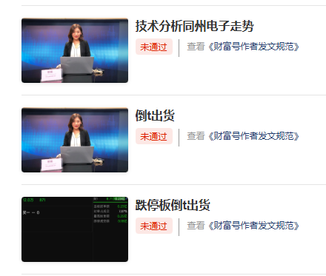Click the title 倒t出货
The width and height of the screenshot is (326, 276).
(x=155, y=115)
